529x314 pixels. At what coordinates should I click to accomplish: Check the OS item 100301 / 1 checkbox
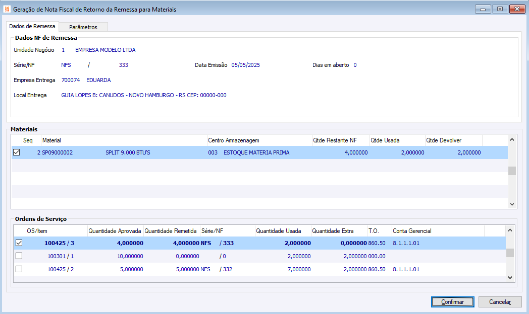coord(19,256)
